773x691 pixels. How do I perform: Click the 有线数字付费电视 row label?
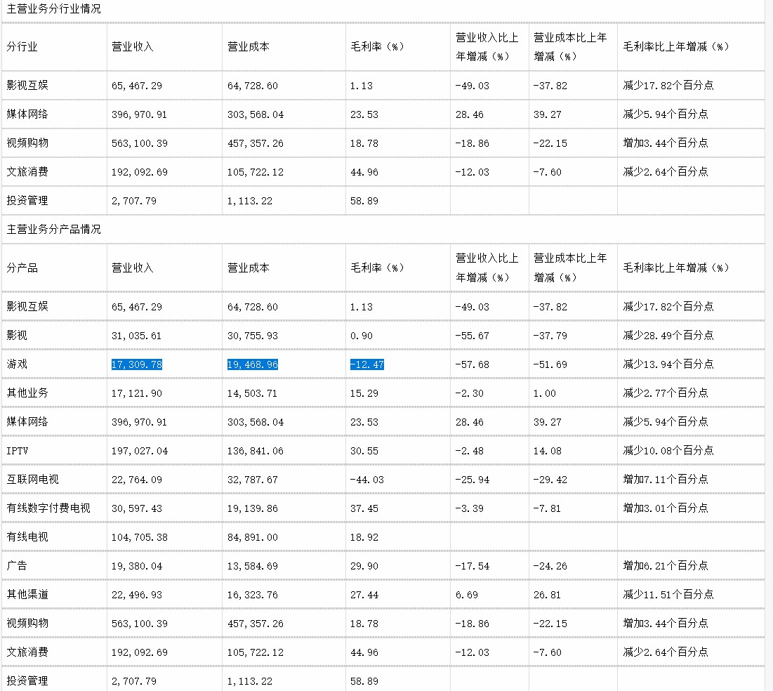pyautogui.click(x=48, y=508)
